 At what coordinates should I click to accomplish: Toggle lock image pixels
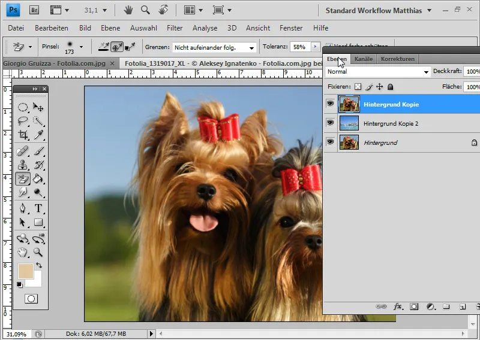click(x=369, y=87)
